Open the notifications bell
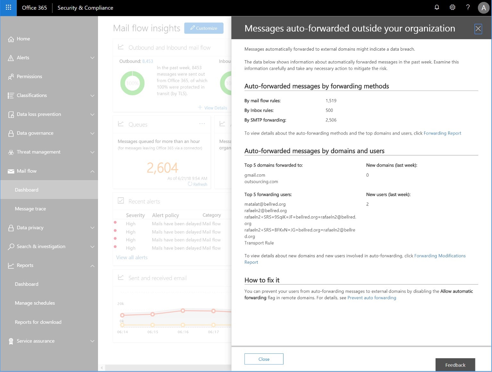The image size is (492, 372). 437,7
